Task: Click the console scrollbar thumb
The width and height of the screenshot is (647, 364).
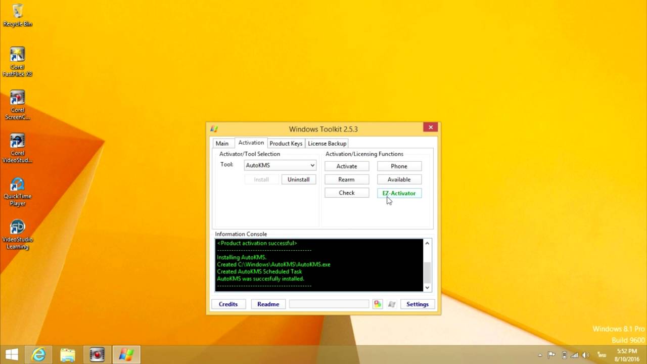Action: [427, 273]
